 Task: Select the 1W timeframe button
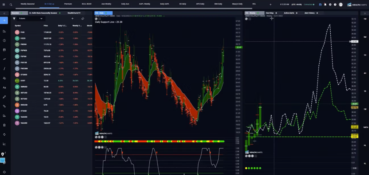click(365, 109)
